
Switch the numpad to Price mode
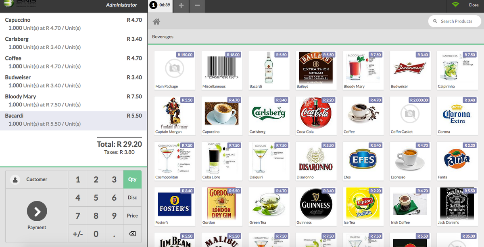pos(132,216)
